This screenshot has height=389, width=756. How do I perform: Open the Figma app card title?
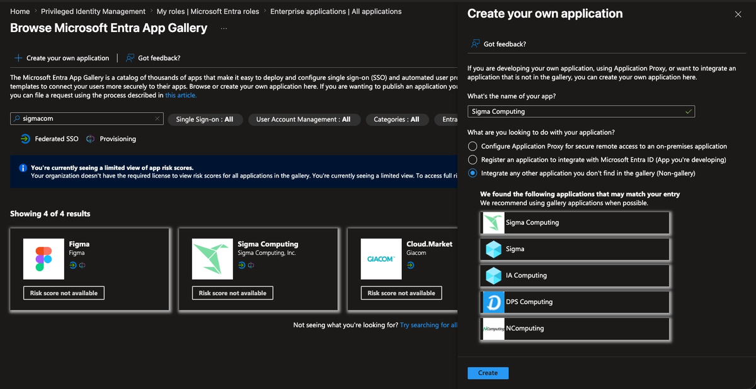tap(79, 244)
